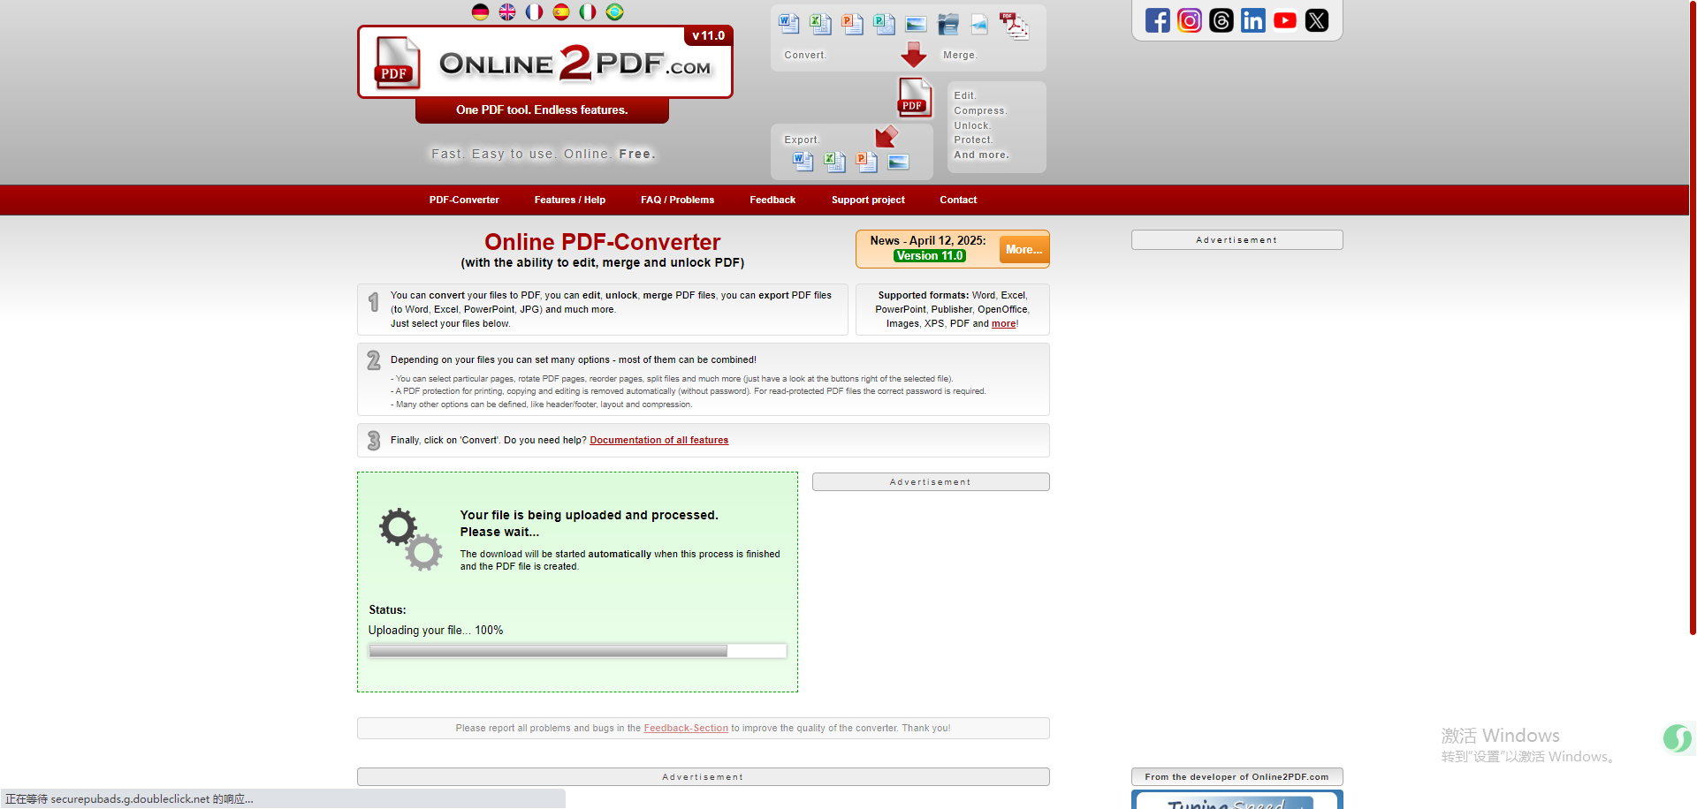Click the 'Fast. Easy to use. Online. Free.' slogan

(544, 154)
